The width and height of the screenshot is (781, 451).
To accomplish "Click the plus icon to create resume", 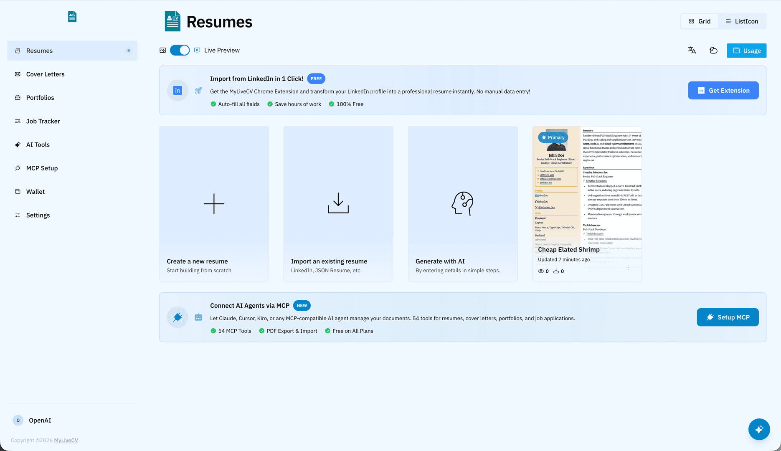I will (x=214, y=204).
